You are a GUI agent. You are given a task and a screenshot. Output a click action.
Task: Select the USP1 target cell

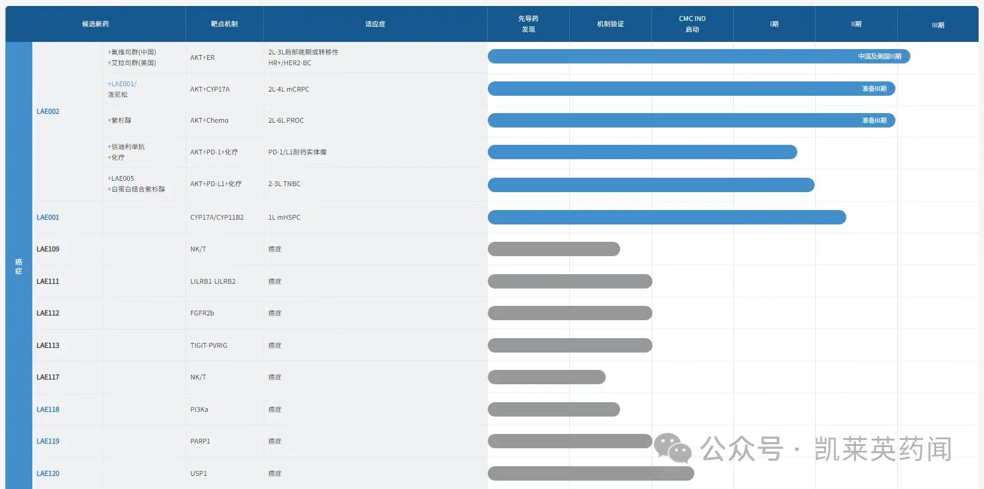click(x=199, y=473)
